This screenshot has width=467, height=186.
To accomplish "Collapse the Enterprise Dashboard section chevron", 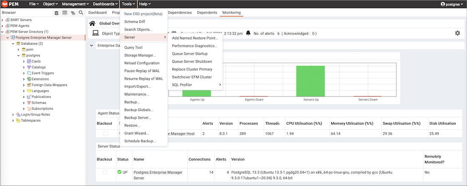I will pyautogui.click(x=91, y=45).
